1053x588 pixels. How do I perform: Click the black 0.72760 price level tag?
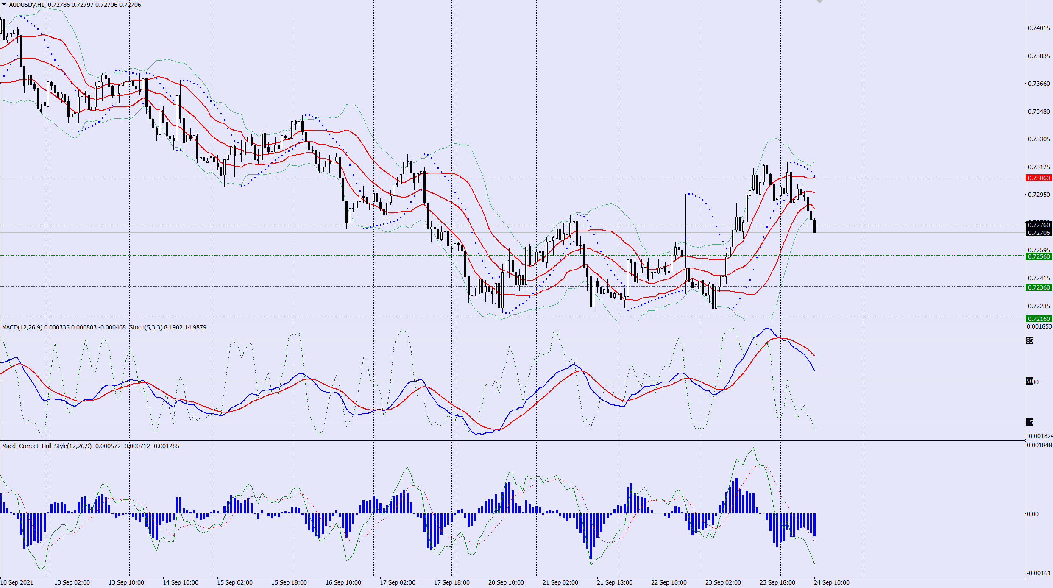tap(1039, 225)
